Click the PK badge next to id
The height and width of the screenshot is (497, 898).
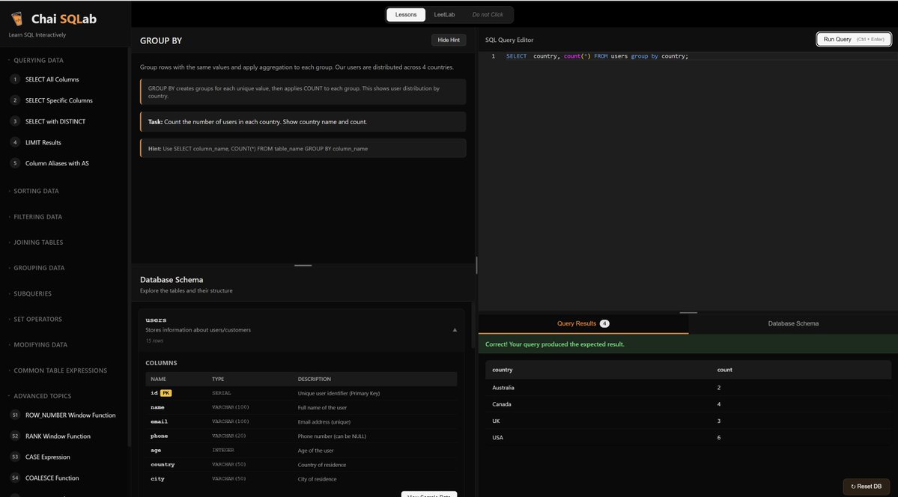coord(166,394)
